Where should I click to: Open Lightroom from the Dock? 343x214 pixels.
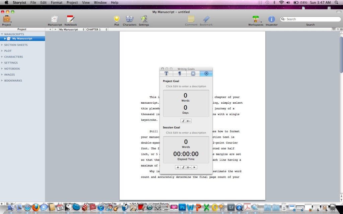[231, 207]
